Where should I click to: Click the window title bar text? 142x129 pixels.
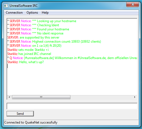click(23, 6)
